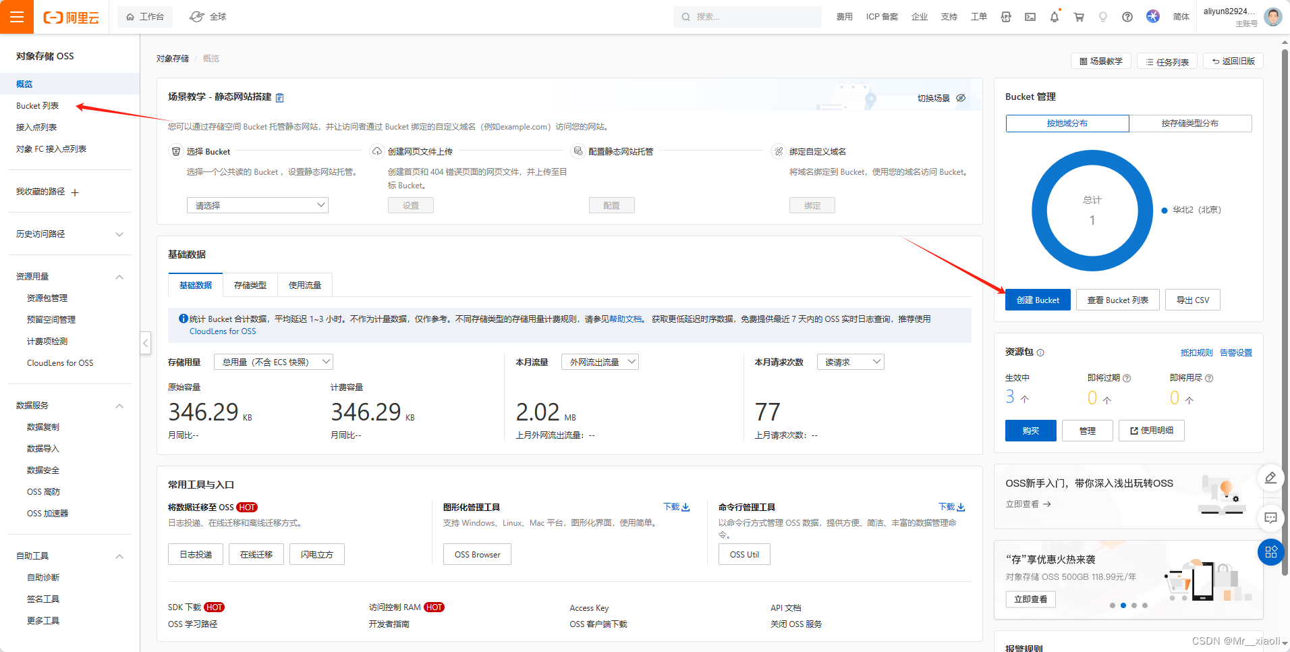Export data with 导出 CSV button
This screenshot has width=1290, height=652.
[1193, 300]
